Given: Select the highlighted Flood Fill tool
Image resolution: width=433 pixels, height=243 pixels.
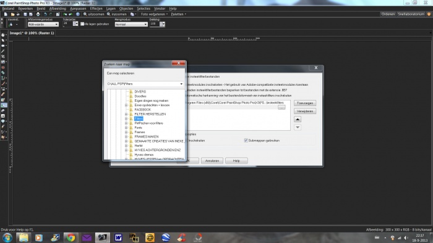Looking at the screenshot, I should coord(4,105).
